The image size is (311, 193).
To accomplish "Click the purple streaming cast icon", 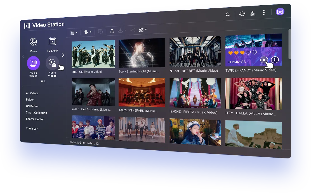I will click(x=280, y=12).
